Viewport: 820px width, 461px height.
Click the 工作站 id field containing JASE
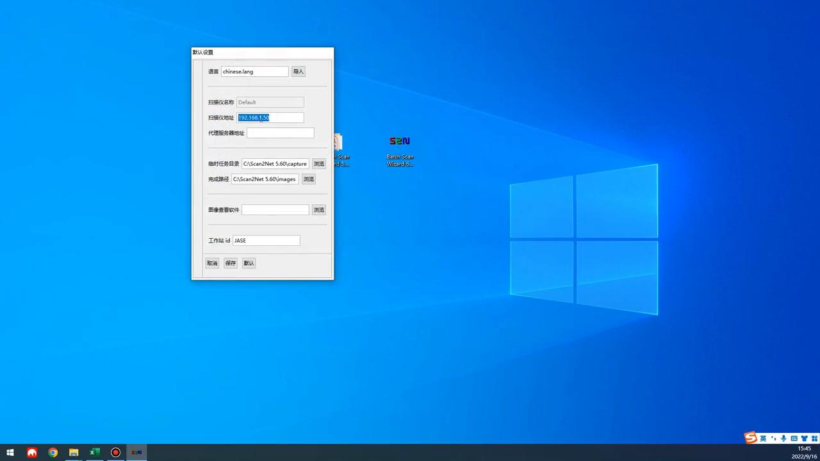pyautogui.click(x=266, y=241)
